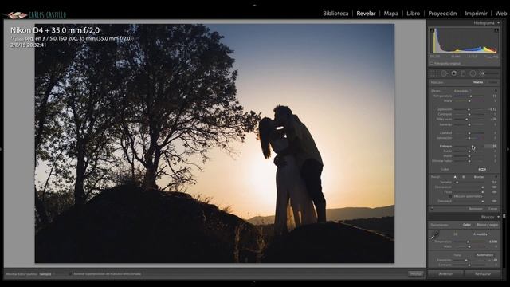Screen dimensions: 510x287
Task: Open the Biblioteca module
Action: [x=335, y=14]
